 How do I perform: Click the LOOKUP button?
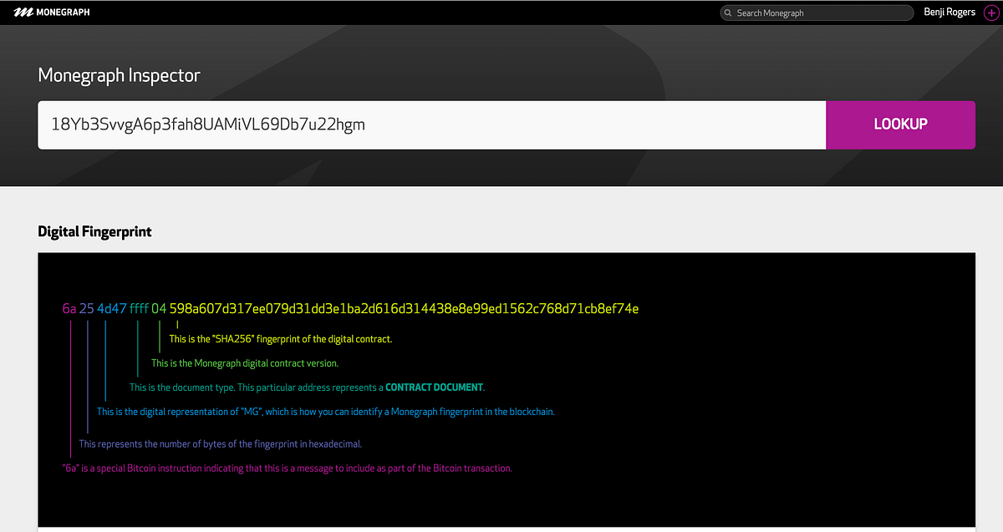[x=900, y=124]
